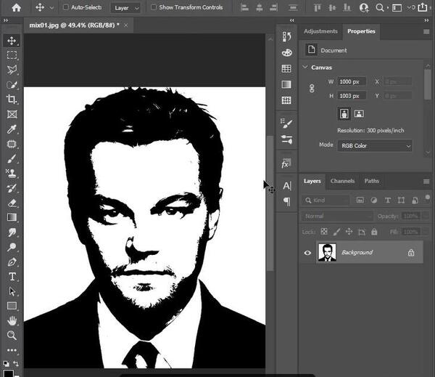Switch to the Adjustments tab
435x377 pixels.
point(320,31)
